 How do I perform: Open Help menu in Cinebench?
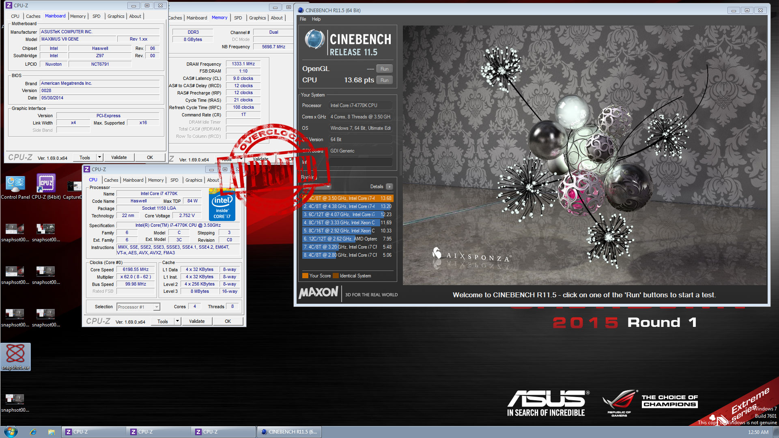coord(316,19)
